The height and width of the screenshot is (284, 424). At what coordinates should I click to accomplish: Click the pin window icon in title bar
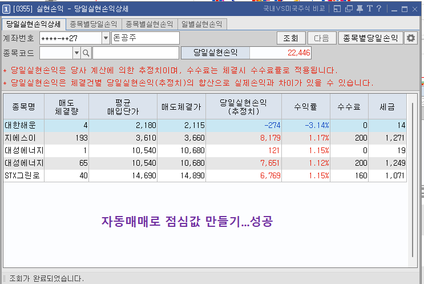[360, 9]
